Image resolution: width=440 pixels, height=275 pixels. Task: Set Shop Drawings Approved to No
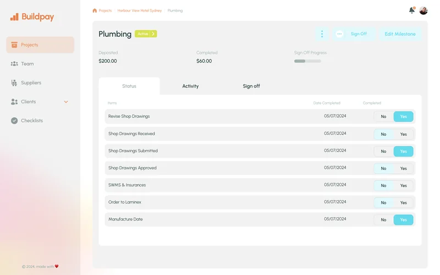tap(383, 168)
